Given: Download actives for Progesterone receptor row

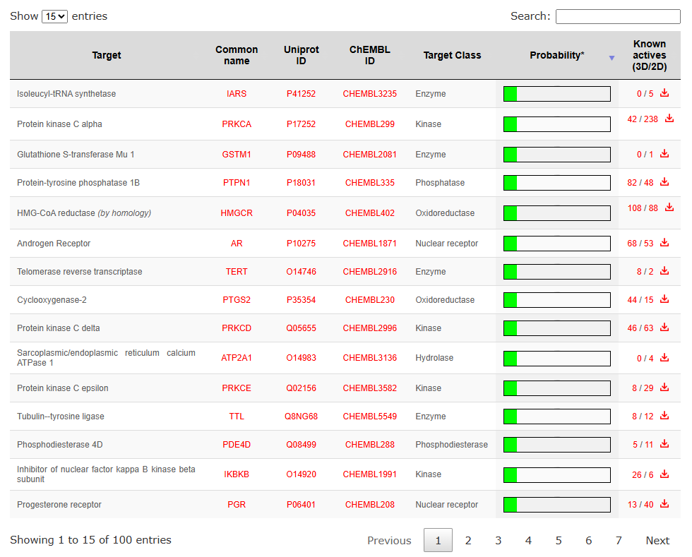Looking at the screenshot, I should point(664,504).
